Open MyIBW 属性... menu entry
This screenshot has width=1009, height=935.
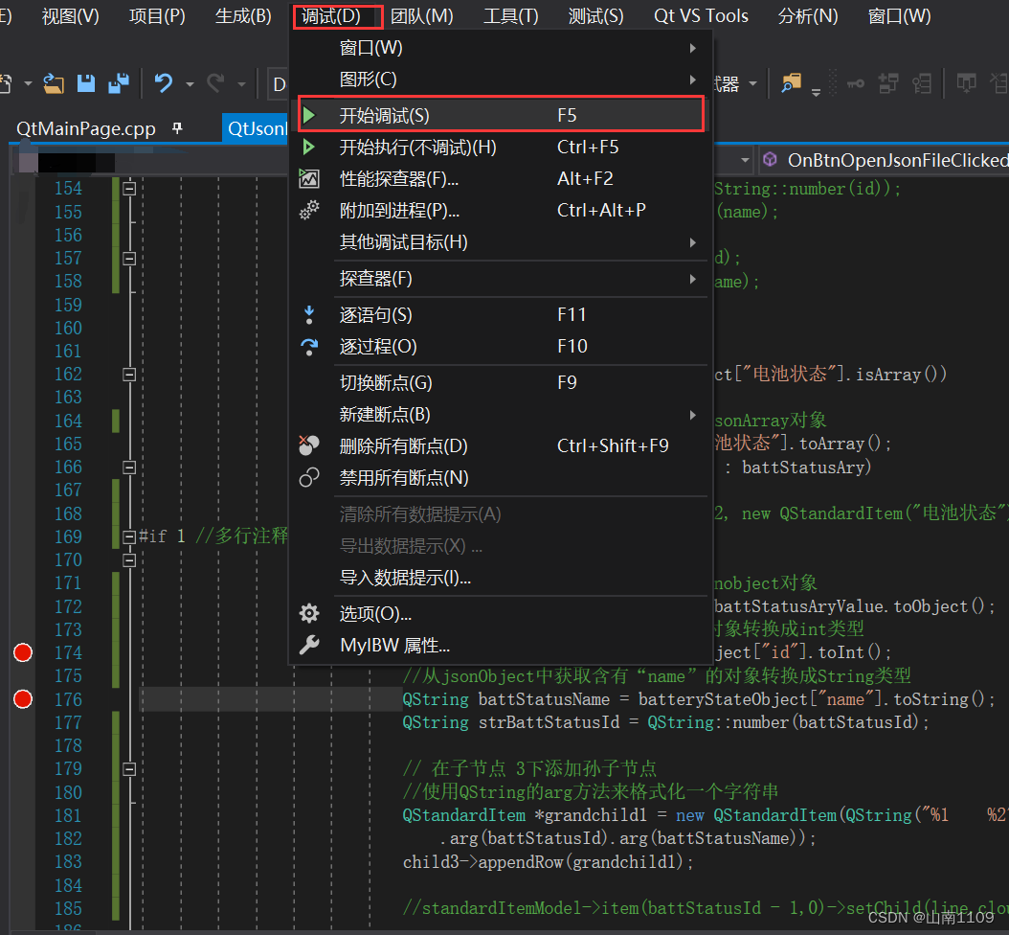(x=503, y=645)
